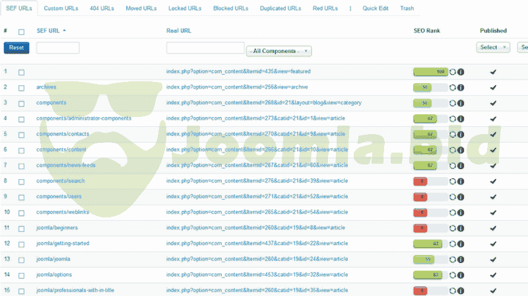Show SEO info for joomla/getting-started row
This screenshot has height=296, width=528.
click(461, 244)
